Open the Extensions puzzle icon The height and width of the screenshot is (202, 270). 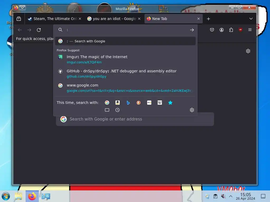pos(231,30)
